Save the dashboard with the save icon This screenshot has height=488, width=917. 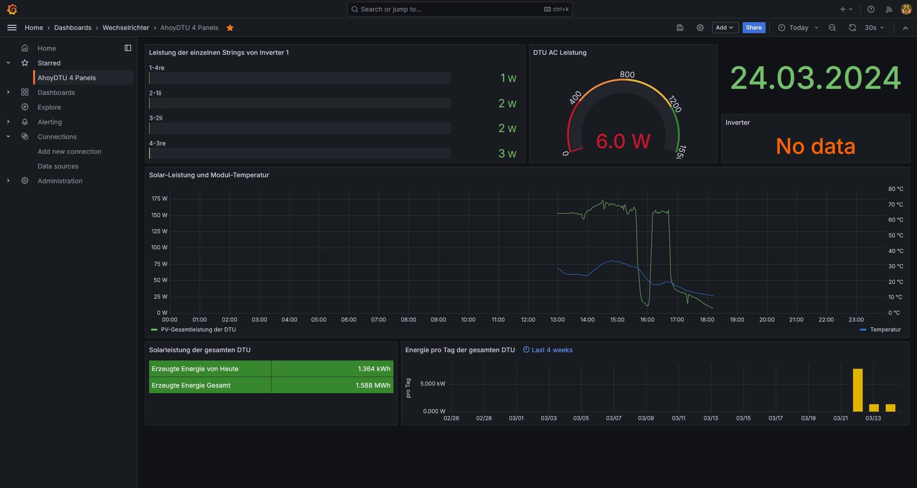[680, 28]
